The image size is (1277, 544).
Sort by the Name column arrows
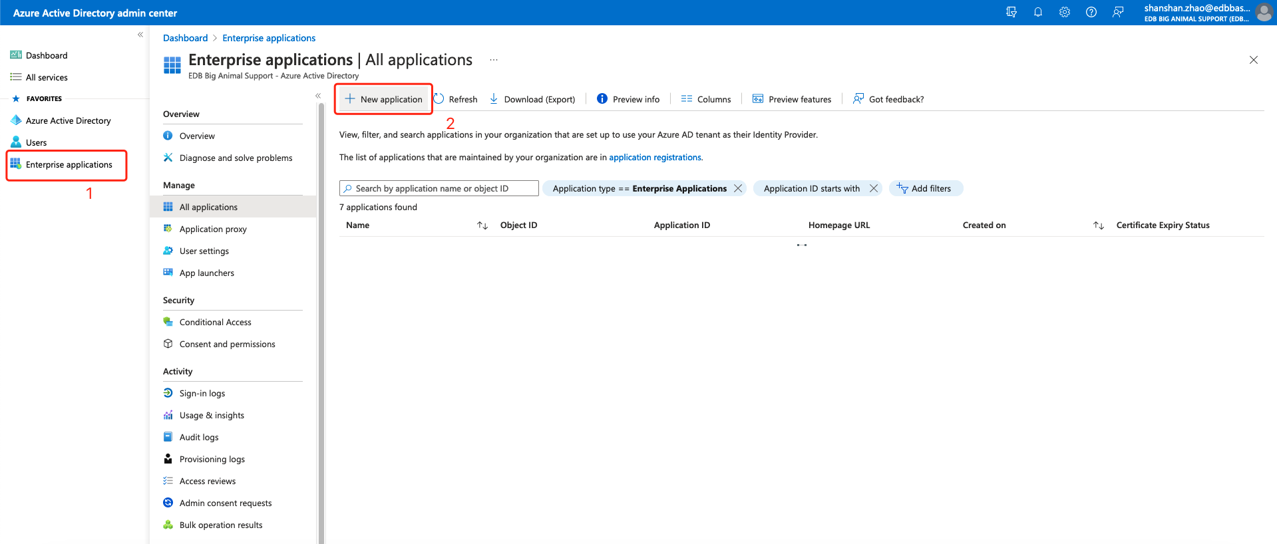(x=482, y=225)
